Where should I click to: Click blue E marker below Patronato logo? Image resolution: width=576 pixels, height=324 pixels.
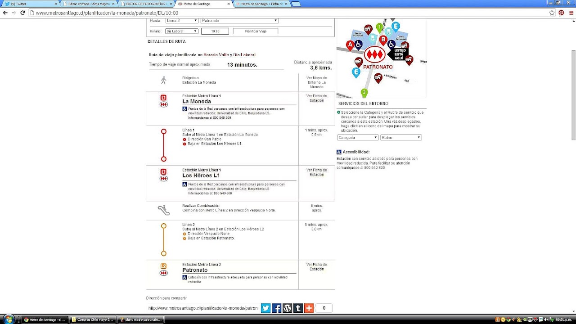[x=356, y=72]
